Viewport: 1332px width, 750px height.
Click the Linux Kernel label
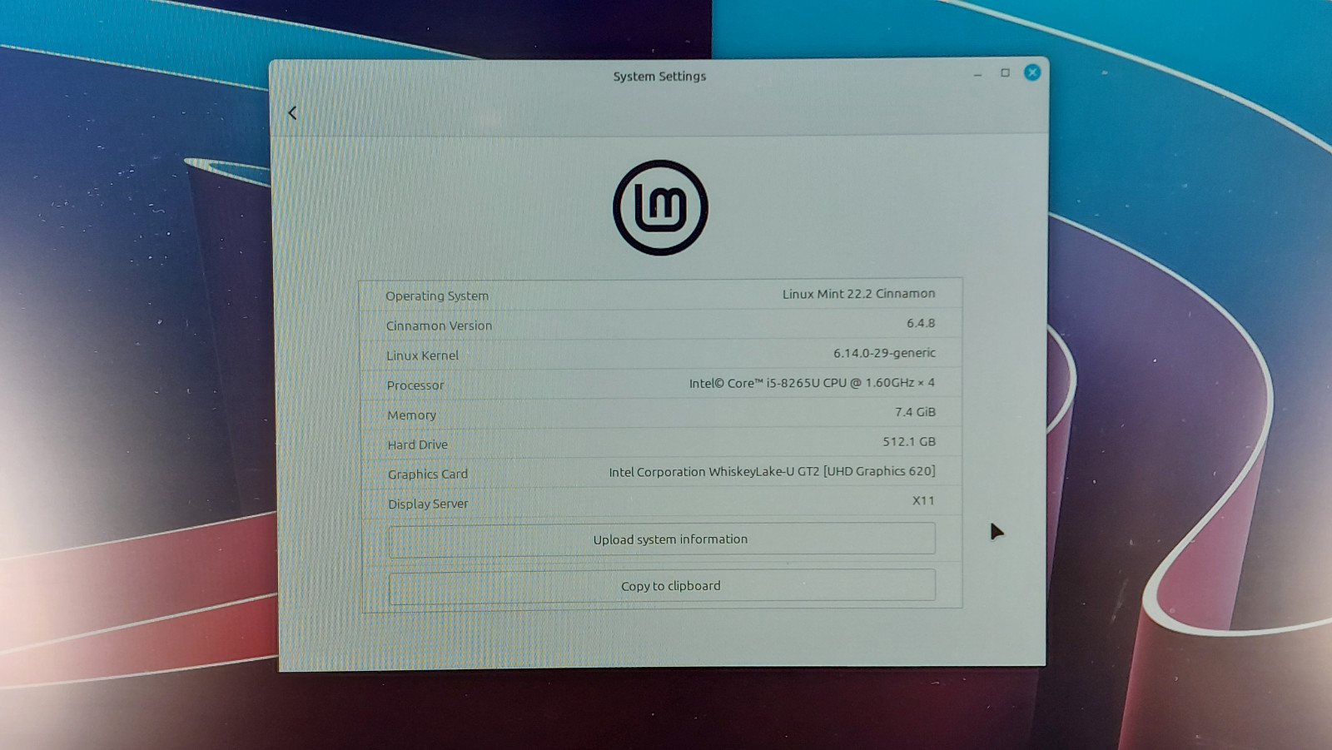(x=422, y=355)
